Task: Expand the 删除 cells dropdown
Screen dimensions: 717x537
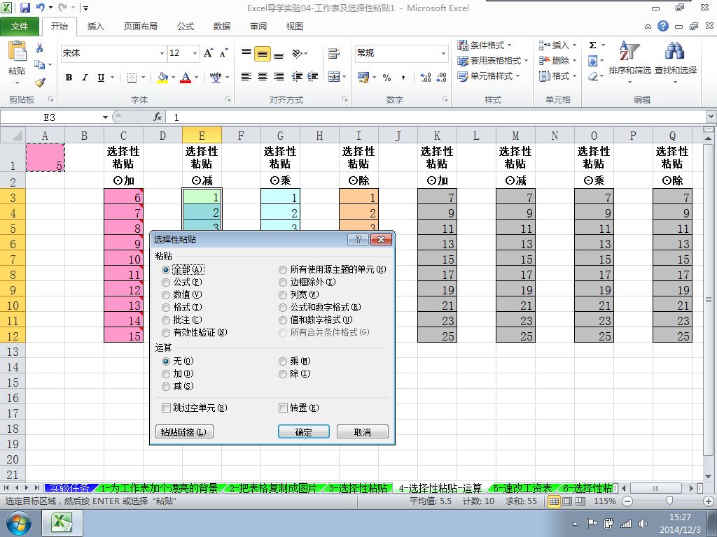Action: point(574,61)
